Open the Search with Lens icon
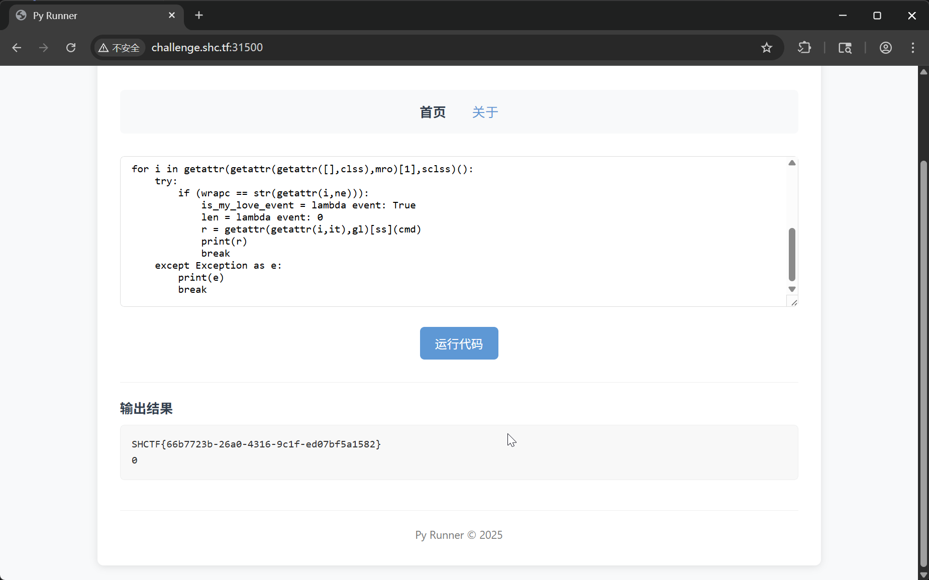Screen dimensions: 929x580 click(x=845, y=48)
